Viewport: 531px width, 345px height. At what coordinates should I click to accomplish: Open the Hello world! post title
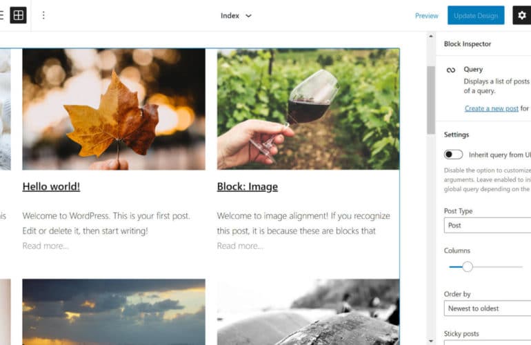coord(51,186)
